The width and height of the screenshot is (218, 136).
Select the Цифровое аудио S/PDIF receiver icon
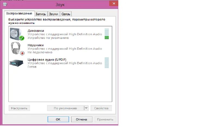(16, 63)
